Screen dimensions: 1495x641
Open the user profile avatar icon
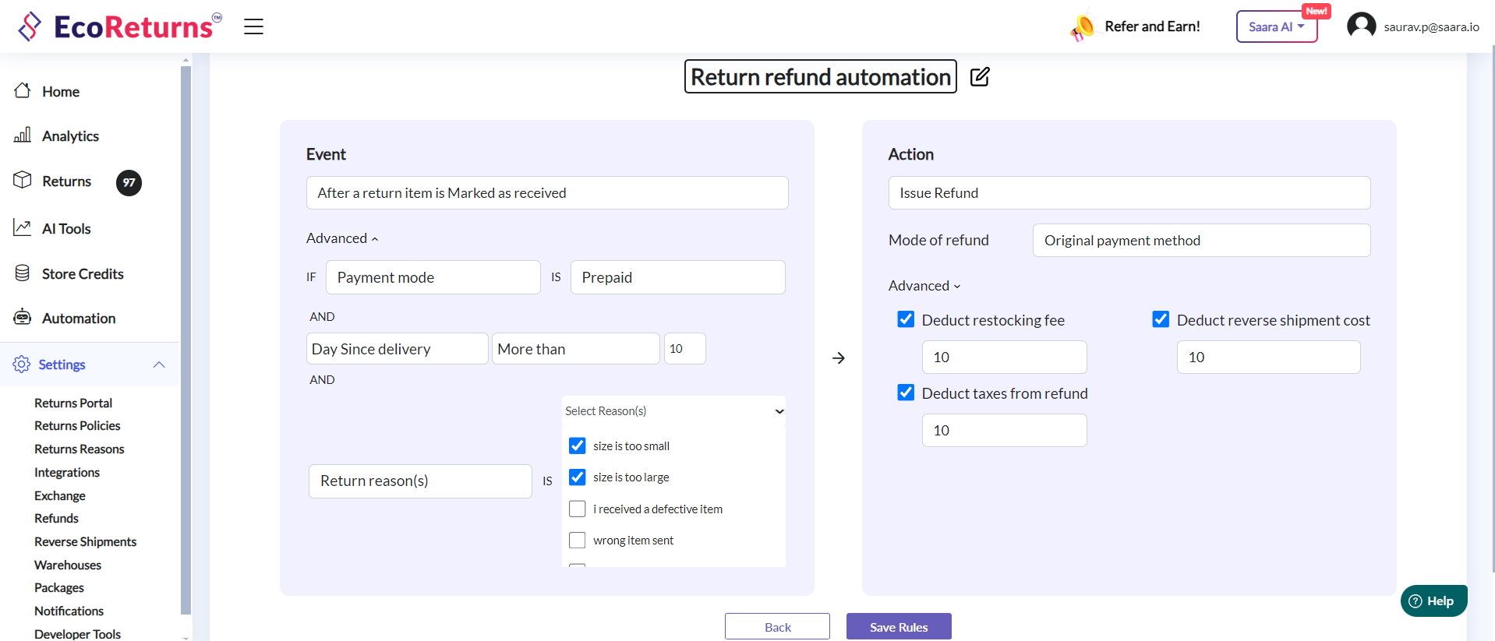coord(1361,26)
